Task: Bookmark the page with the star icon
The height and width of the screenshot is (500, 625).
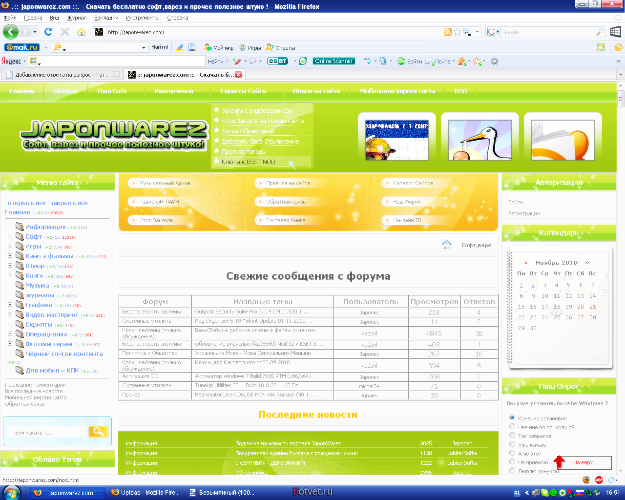Action: 458,32
